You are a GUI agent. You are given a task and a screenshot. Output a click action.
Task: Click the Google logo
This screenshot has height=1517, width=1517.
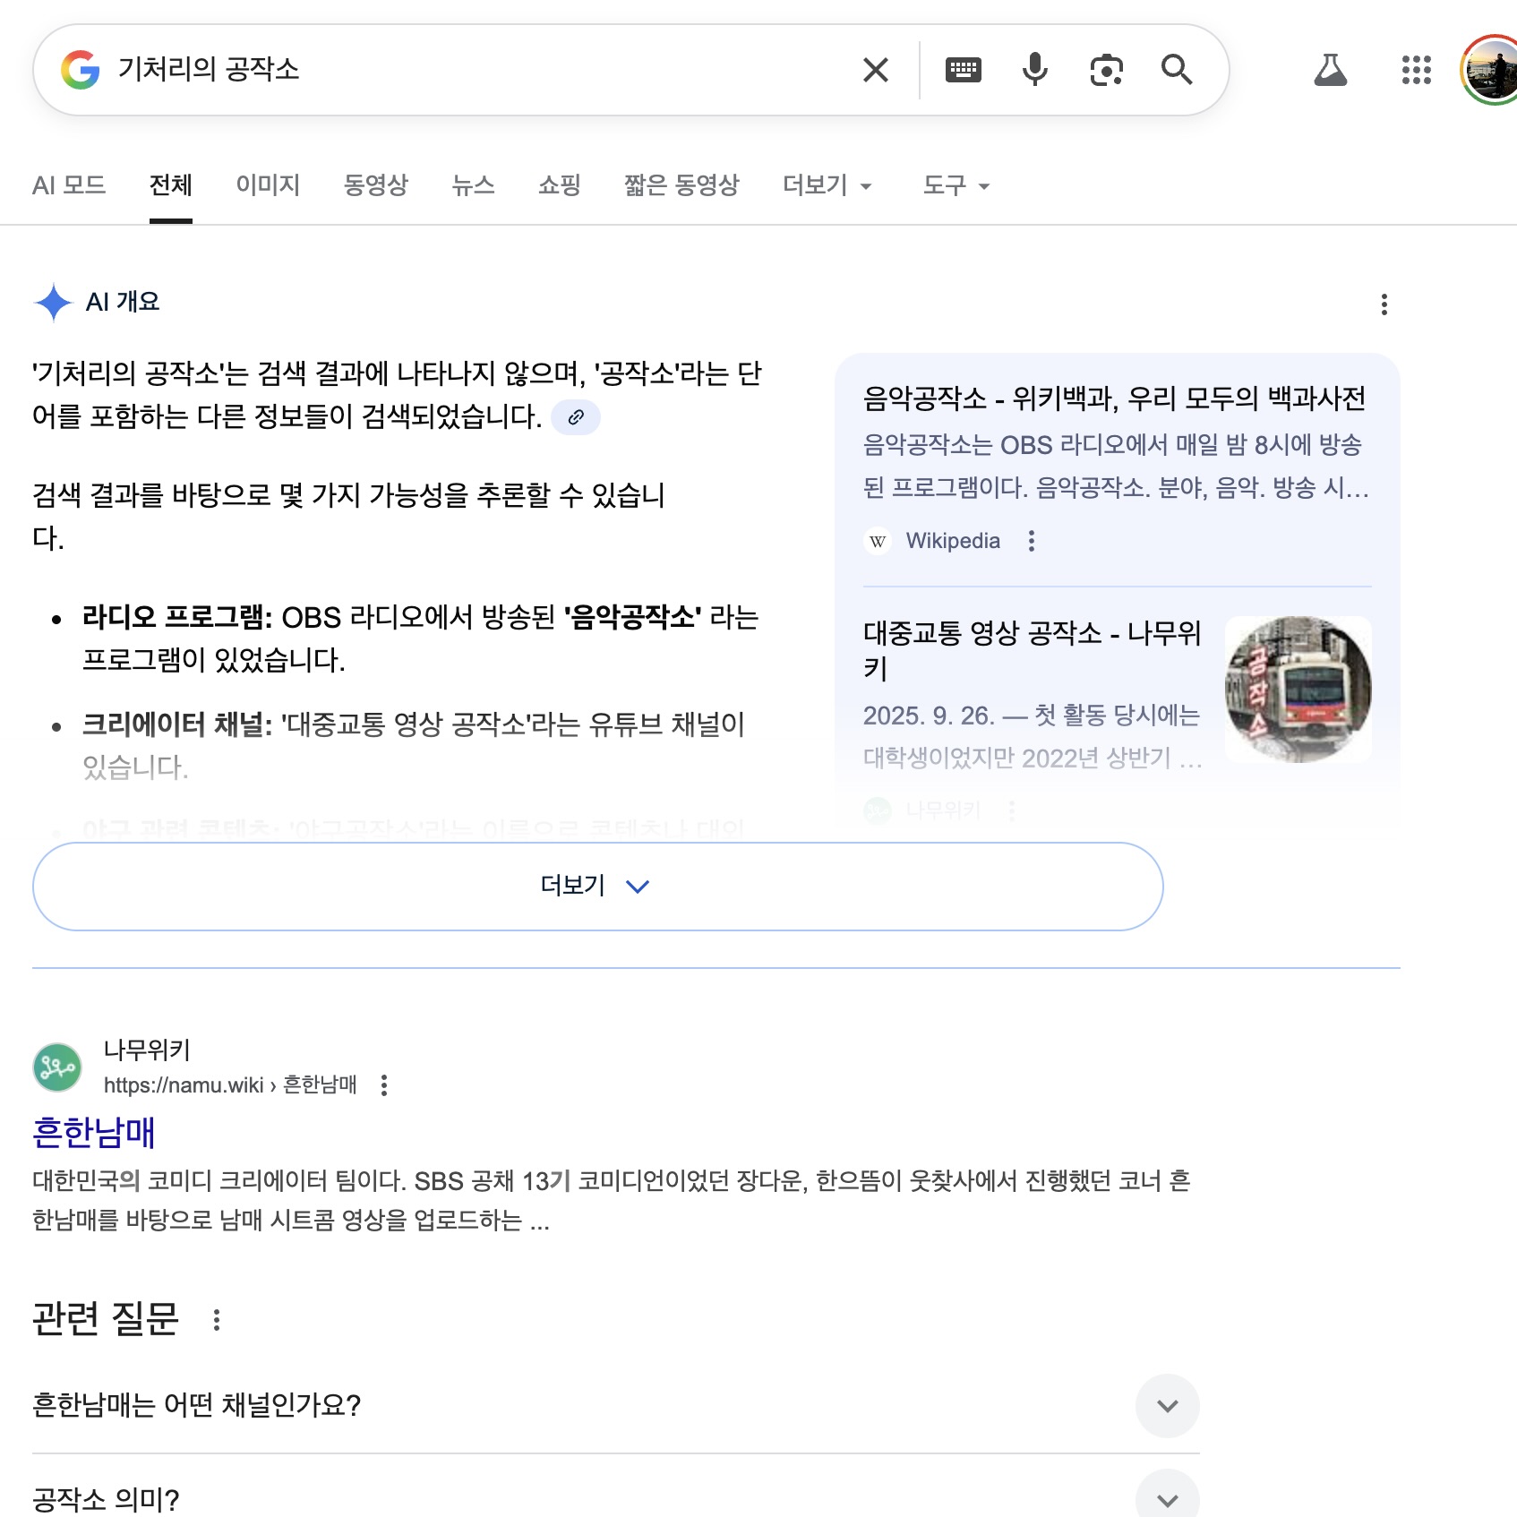pos(80,69)
